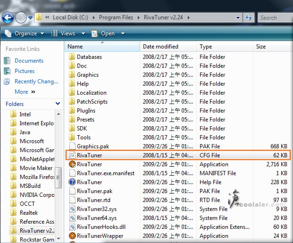Select Intel folder in tree
293x243 pixels.
tap(25, 114)
